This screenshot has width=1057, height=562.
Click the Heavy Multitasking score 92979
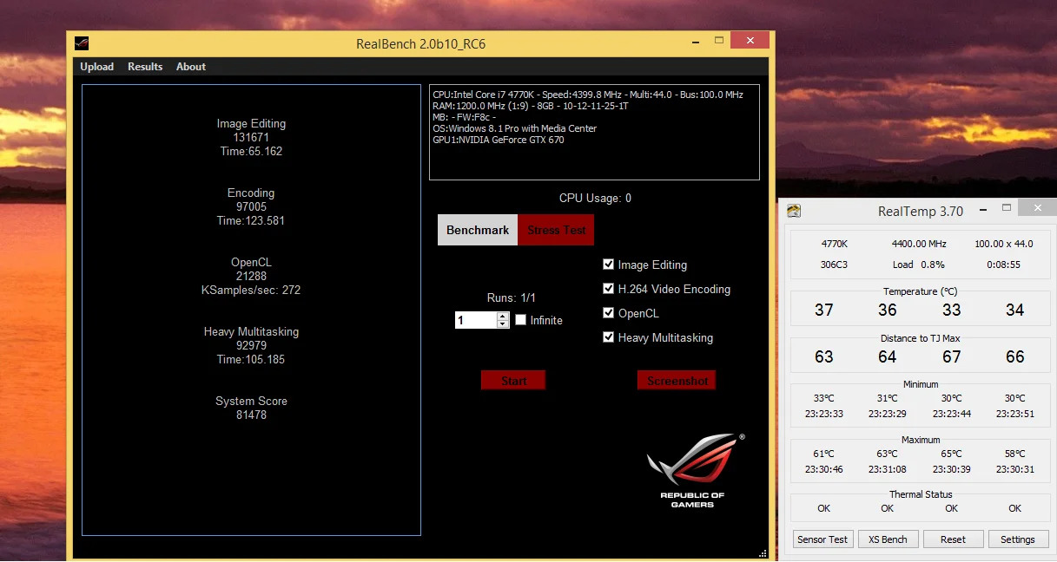tap(251, 346)
